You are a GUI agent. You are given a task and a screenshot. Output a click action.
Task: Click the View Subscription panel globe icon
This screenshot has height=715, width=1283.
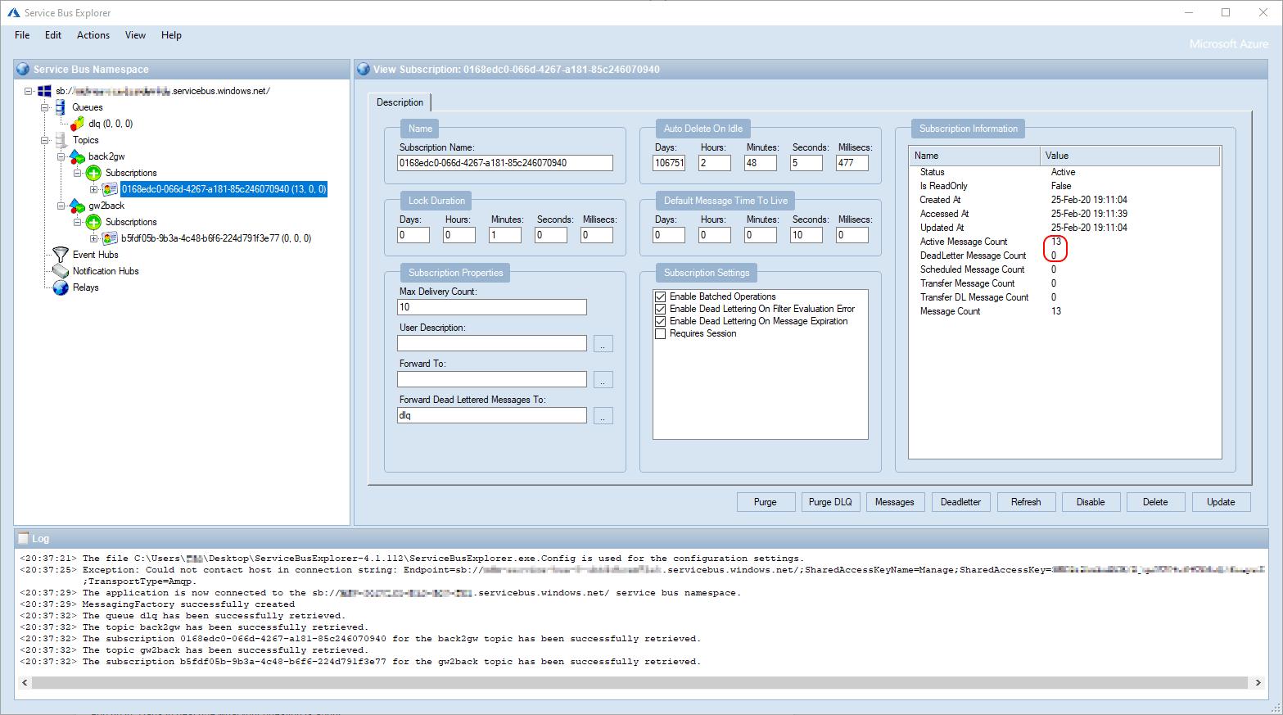click(363, 70)
